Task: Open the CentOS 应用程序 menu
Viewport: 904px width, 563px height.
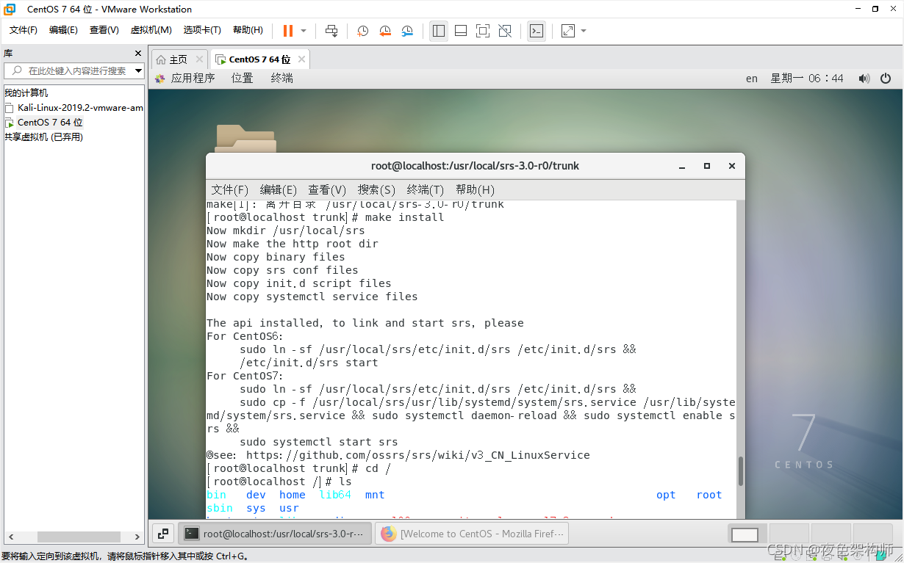Action: (185, 78)
